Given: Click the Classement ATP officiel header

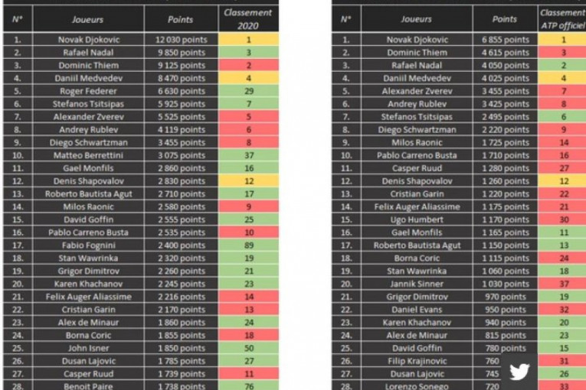Looking at the screenshot, I should coord(562,19).
